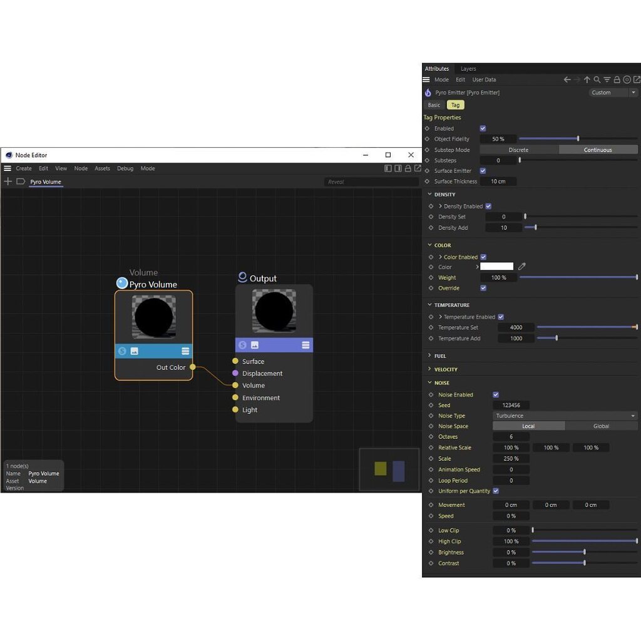This screenshot has height=641, width=641.
Task: Click the Attributes filter icon
Action: (607, 79)
